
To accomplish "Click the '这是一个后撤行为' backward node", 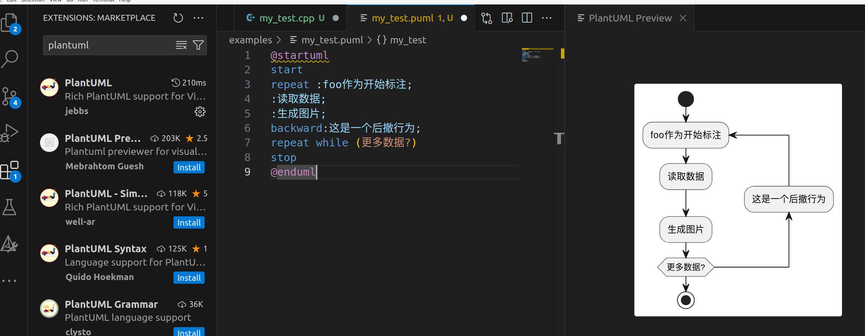I will (x=789, y=199).
